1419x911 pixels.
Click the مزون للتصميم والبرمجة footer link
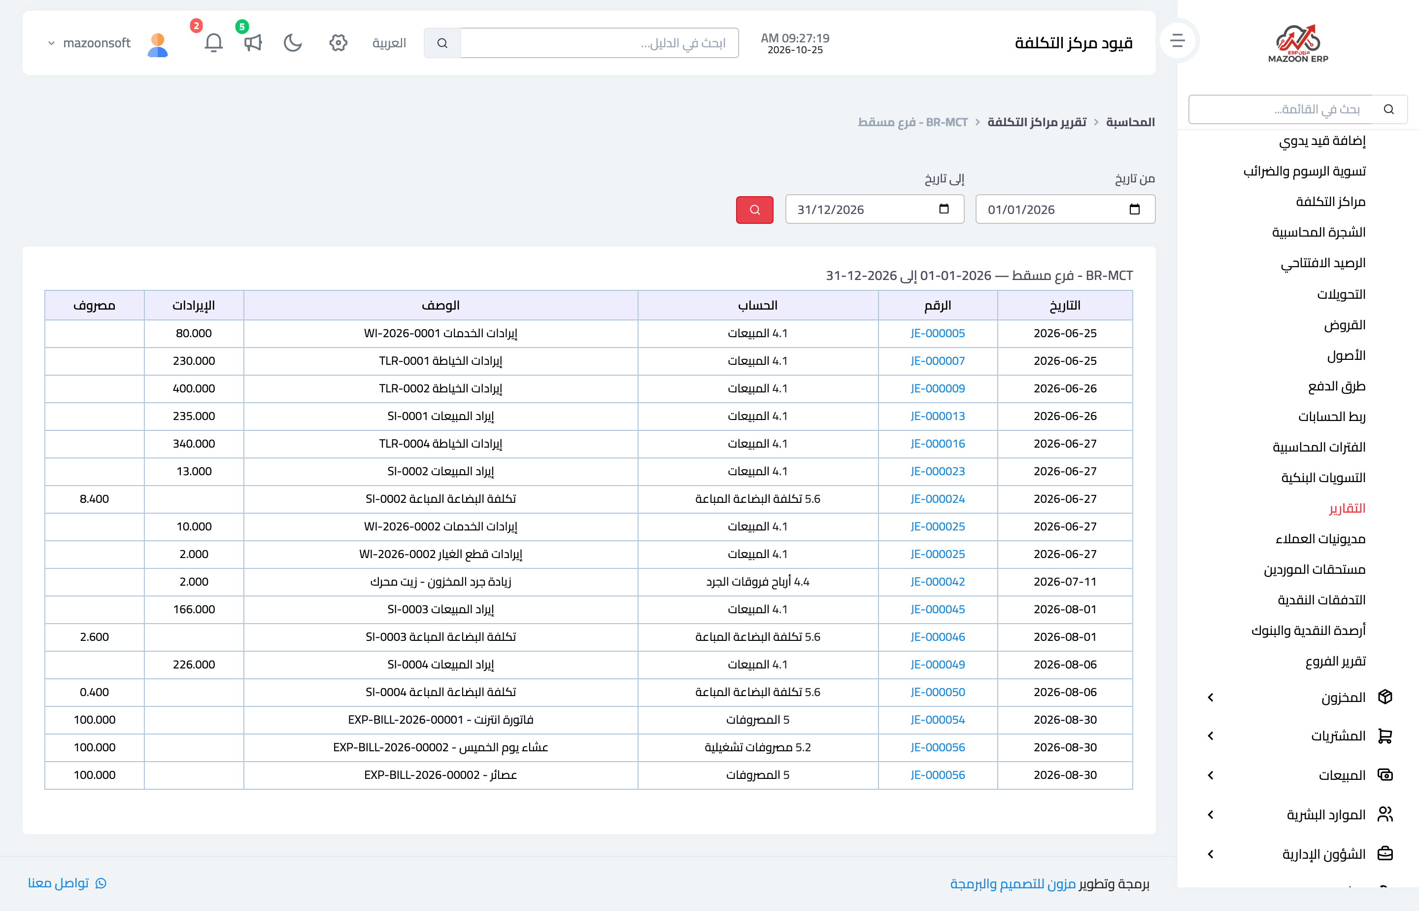(x=1013, y=884)
